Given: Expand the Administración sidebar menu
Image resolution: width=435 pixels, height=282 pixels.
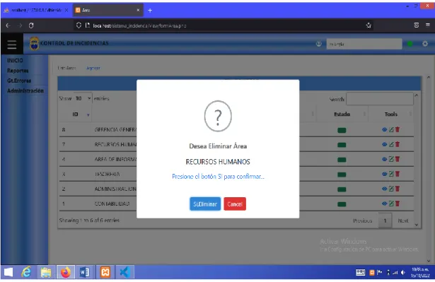Looking at the screenshot, I should tap(25, 90).
